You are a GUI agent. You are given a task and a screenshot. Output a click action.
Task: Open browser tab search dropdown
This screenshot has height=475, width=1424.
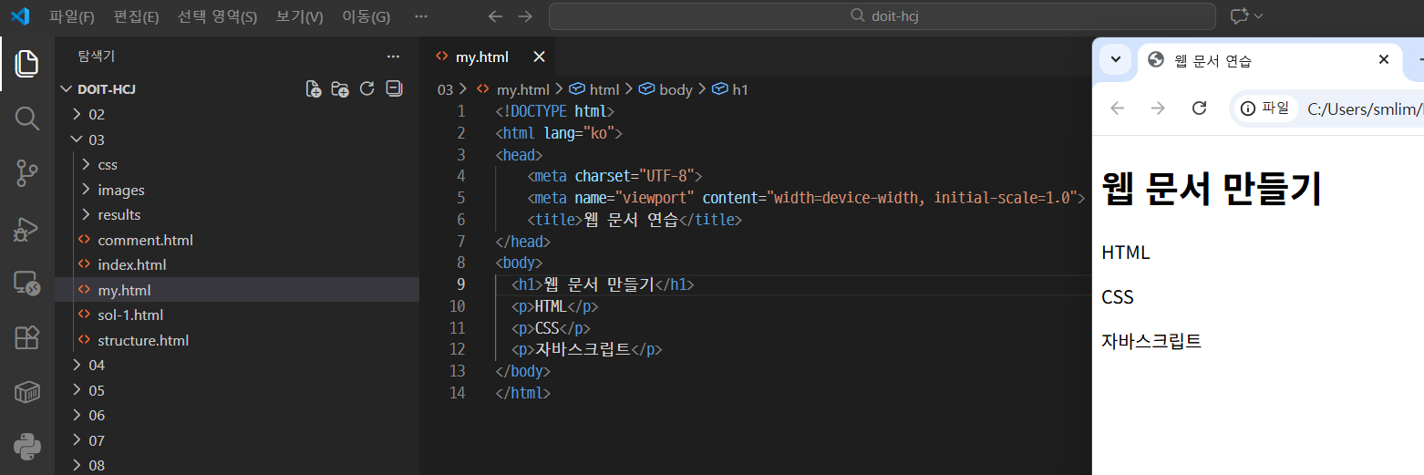tap(1116, 60)
